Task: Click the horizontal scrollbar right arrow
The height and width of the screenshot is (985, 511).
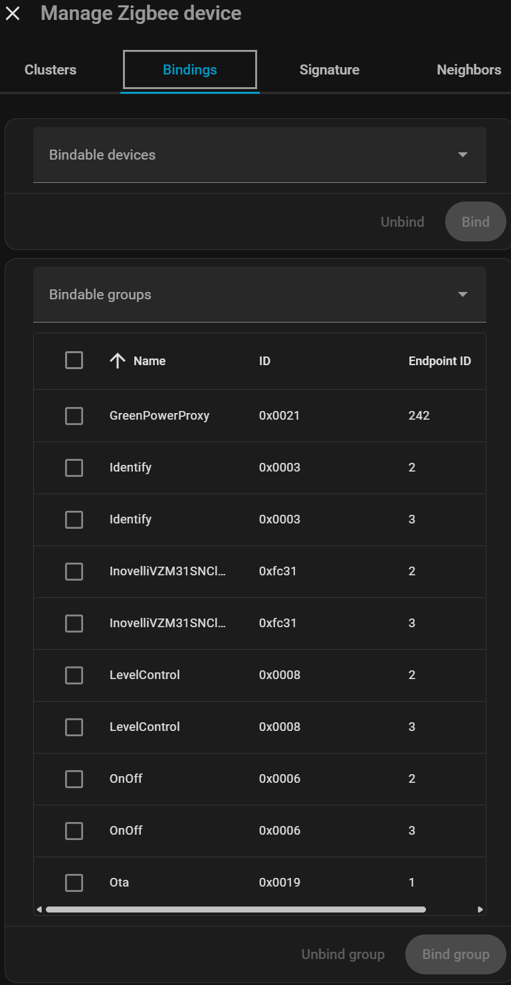Action: point(480,909)
